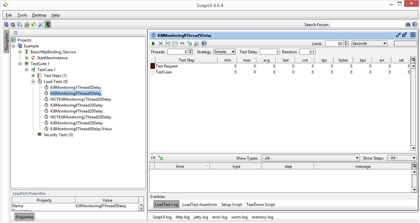Expand the StartNewInstance operation node

pyautogui.click(x=26, y=58)
